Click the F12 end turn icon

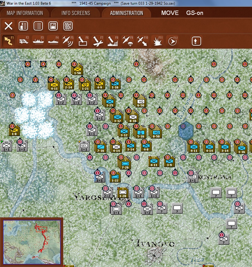(172, 41)
